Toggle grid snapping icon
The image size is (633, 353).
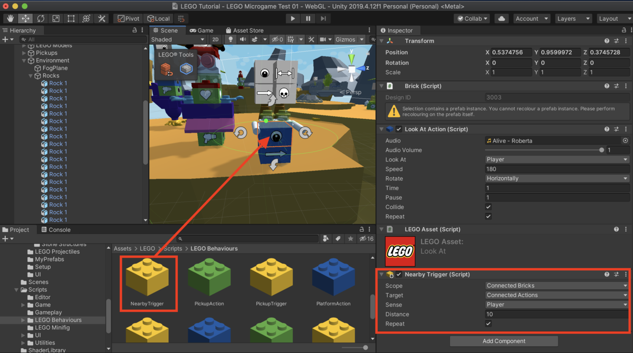coord(181,18)
